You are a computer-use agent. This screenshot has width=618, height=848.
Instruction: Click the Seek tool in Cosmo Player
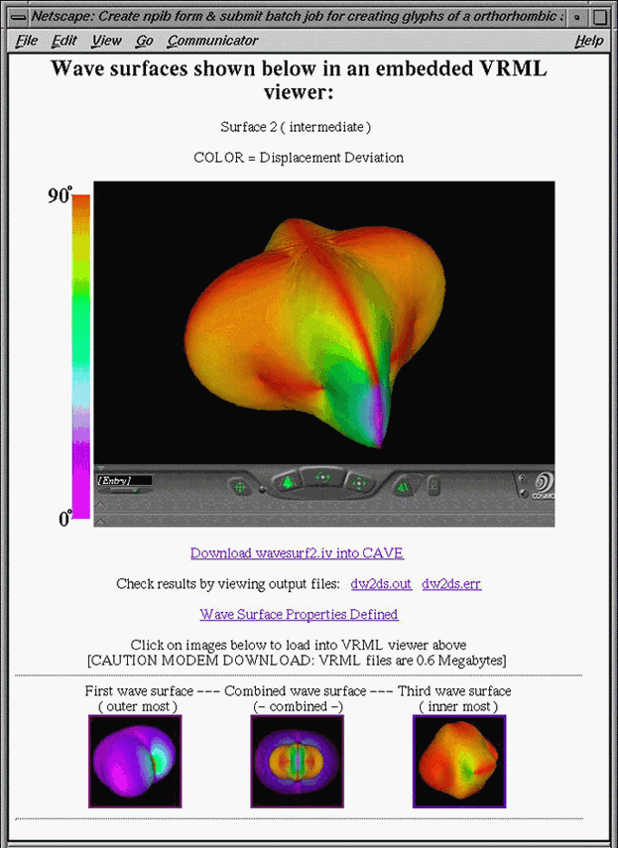click(240, 487)
